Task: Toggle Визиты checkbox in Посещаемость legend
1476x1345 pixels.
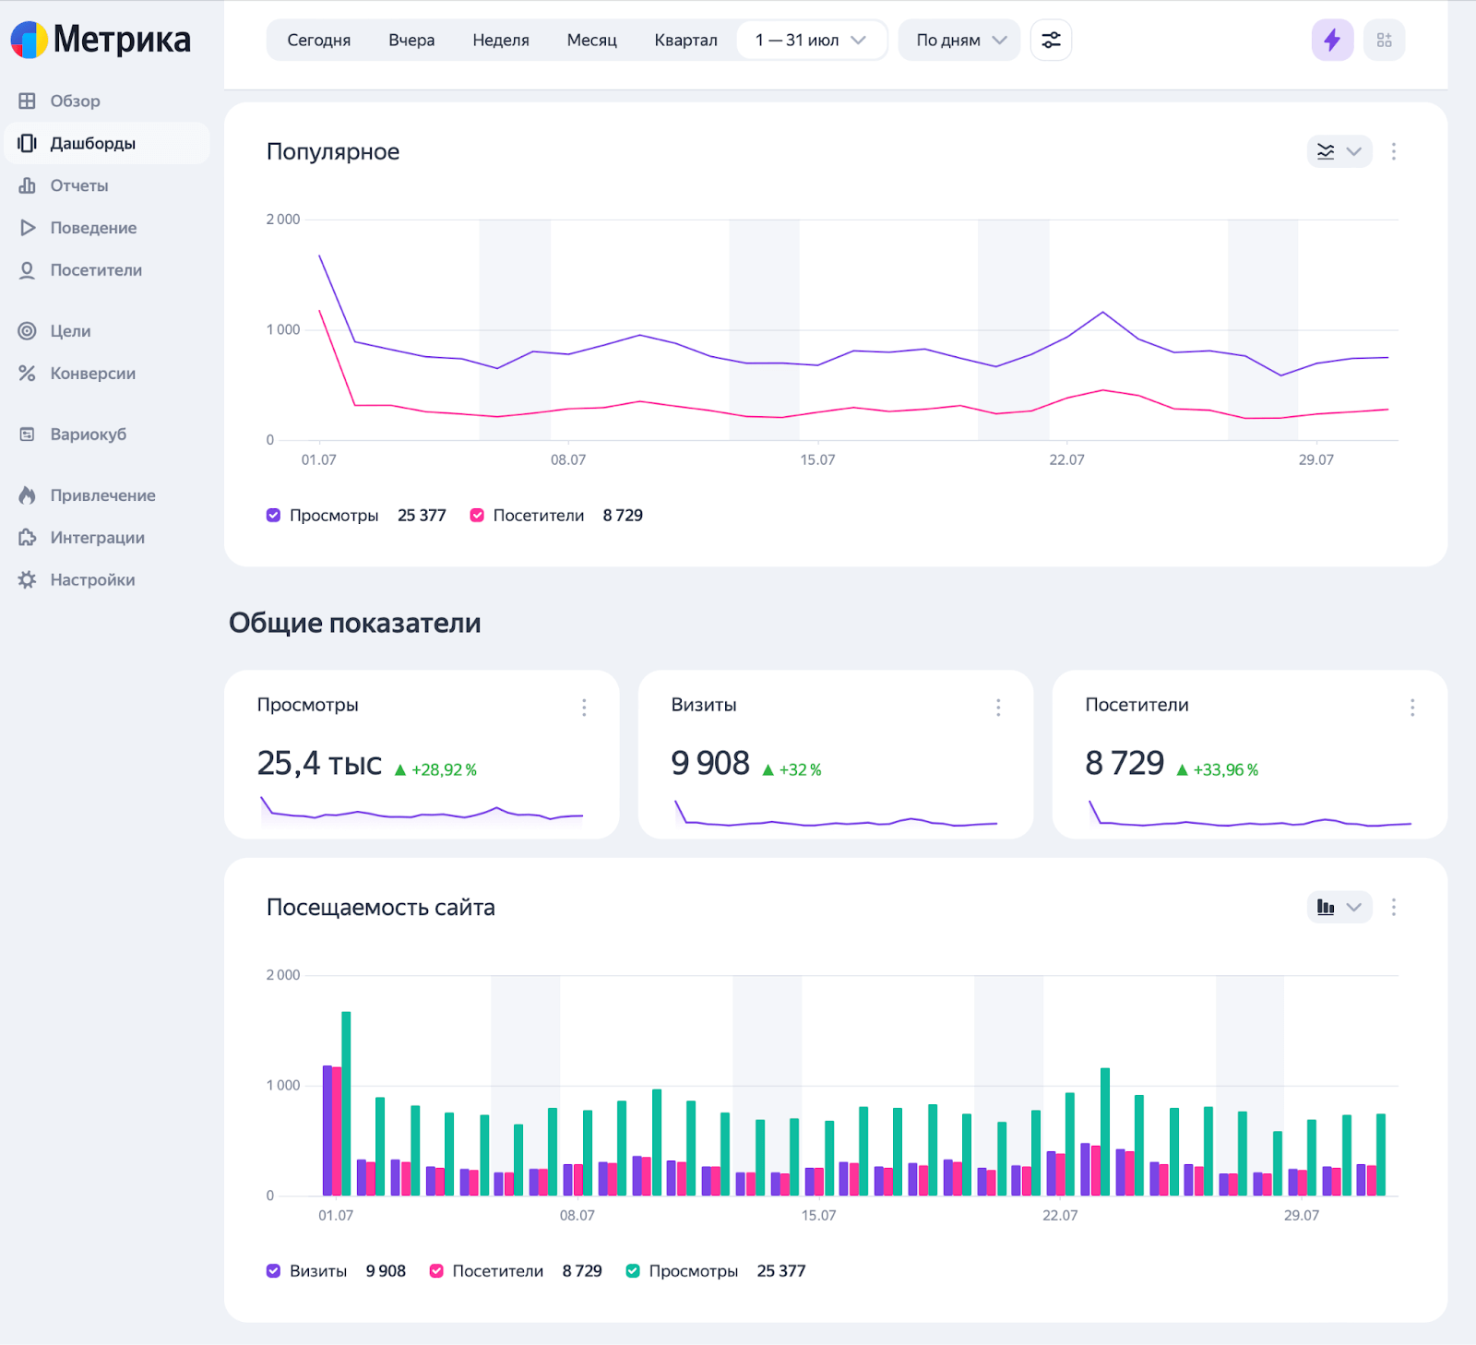Action: (x=274, y=1271)
